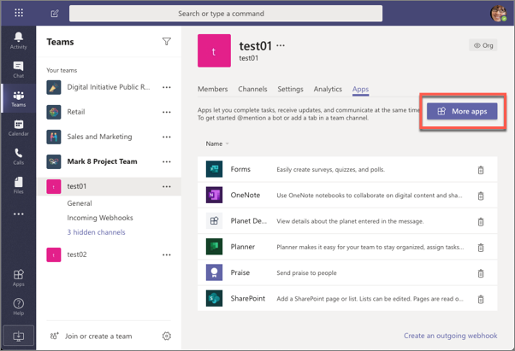Switch to the Channels tab
The image size is (515, 351).
pos(252,89)
